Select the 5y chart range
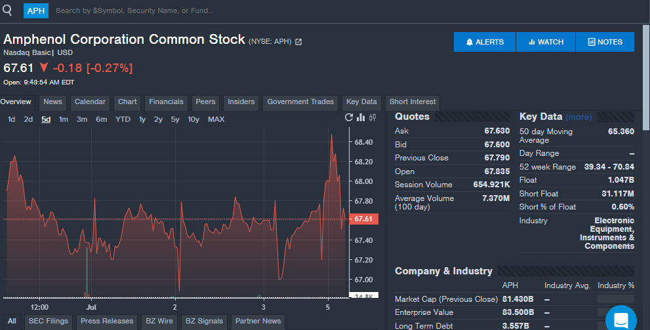Screen dimensions: 650x330 175,119
